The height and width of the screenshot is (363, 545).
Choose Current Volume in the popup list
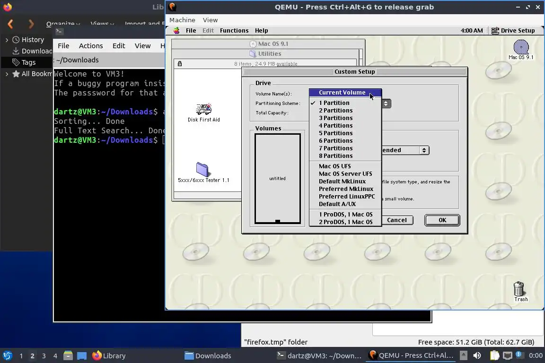(x=345, y=92)
